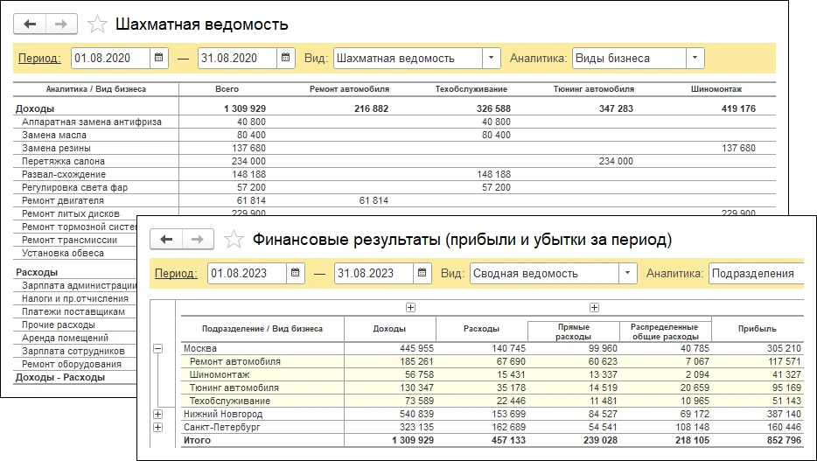Open the Вид dropdown showing Шахматная ведомость

492,59
